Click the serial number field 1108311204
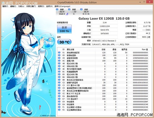The height and width of the screenshot is (118, 154). click(105, 26)
